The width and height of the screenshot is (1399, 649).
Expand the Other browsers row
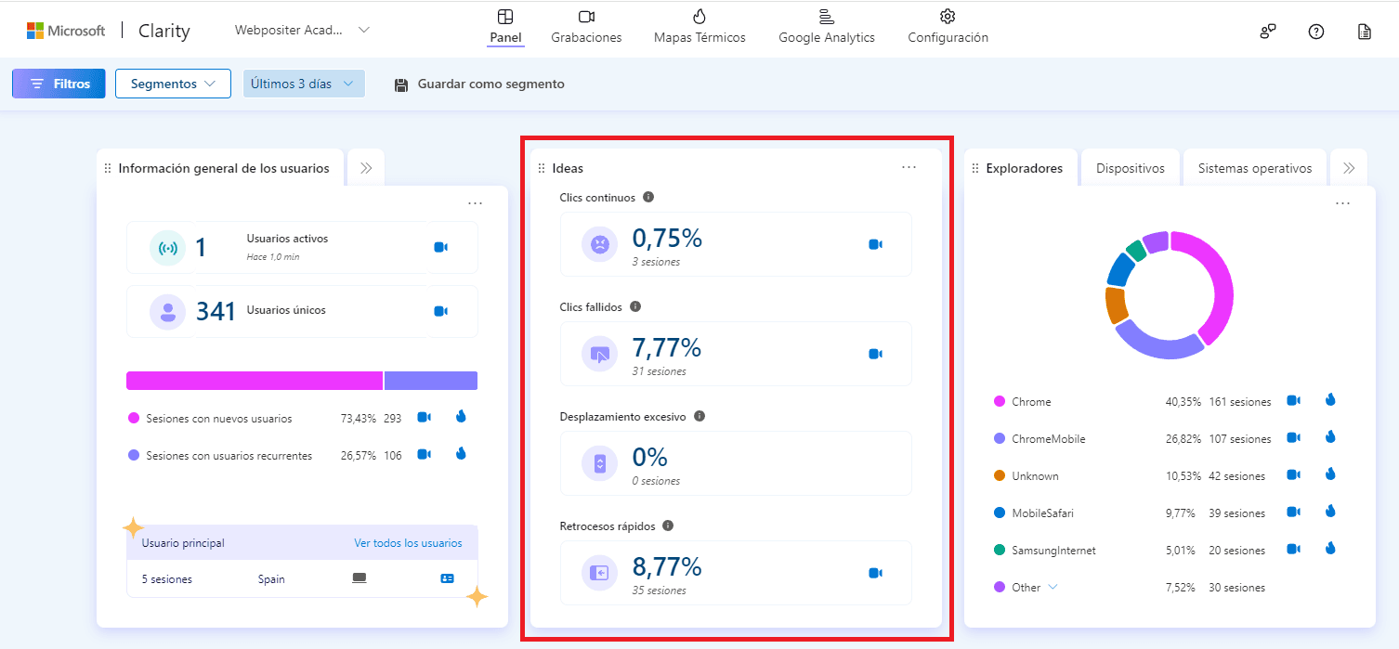pos(1053,587)
